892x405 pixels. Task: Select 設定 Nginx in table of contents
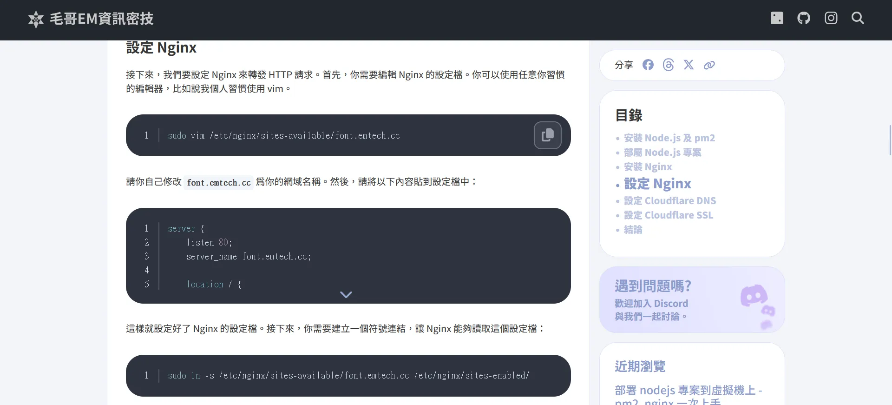pos(657,184)
